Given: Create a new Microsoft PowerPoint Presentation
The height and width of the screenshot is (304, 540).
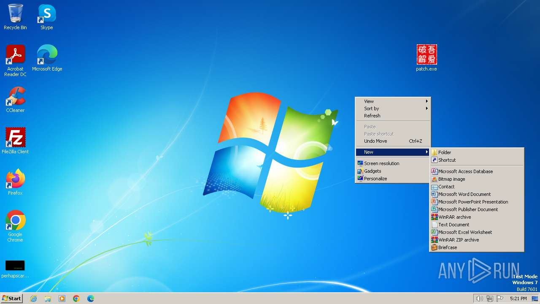Looking at the screenshot, I should point(477,202).
